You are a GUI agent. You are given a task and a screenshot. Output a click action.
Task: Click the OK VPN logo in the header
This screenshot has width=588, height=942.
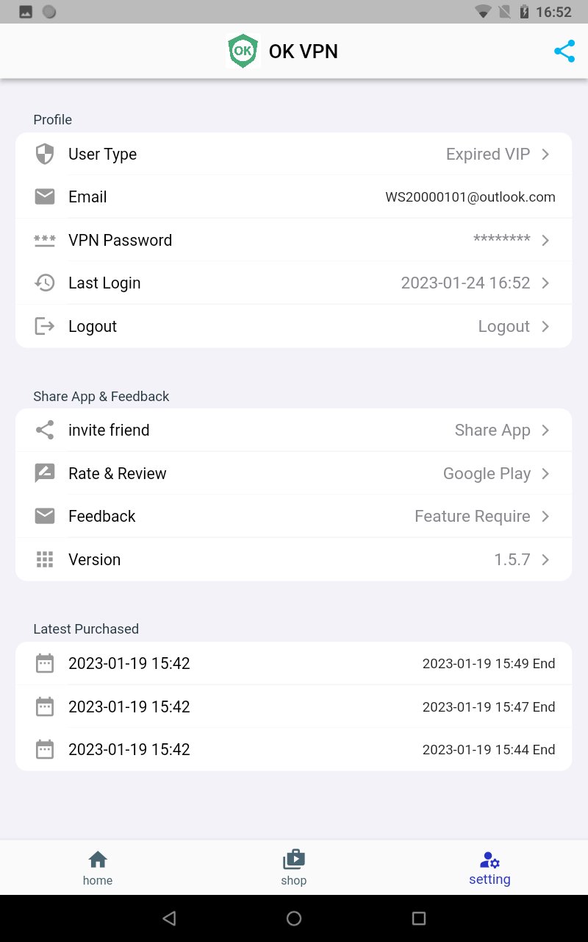tap(243, 51)
